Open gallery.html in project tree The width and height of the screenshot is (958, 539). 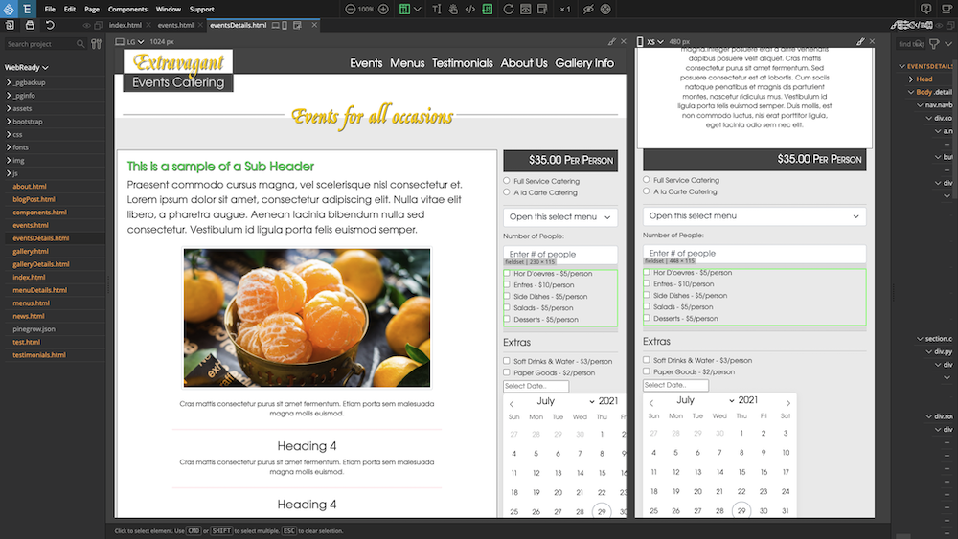coord(30,251)
